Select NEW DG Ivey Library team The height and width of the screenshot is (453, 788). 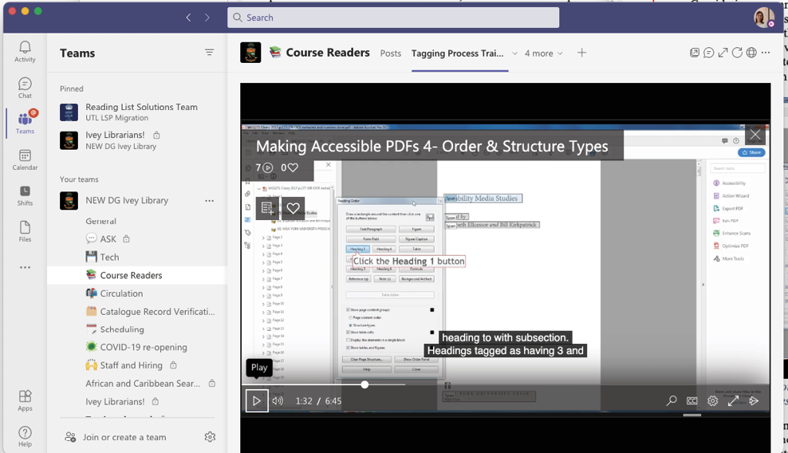(x=127, y=201)
